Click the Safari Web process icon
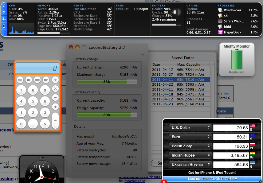This screenshot has height=183, width=263. click(220, 21)
